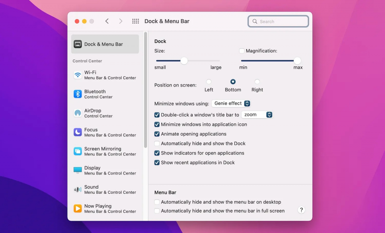Viewport: 385px width, 233px height.
Task: Open AirDrop settings from sidebar icon
Action: (x=78, y=113)
